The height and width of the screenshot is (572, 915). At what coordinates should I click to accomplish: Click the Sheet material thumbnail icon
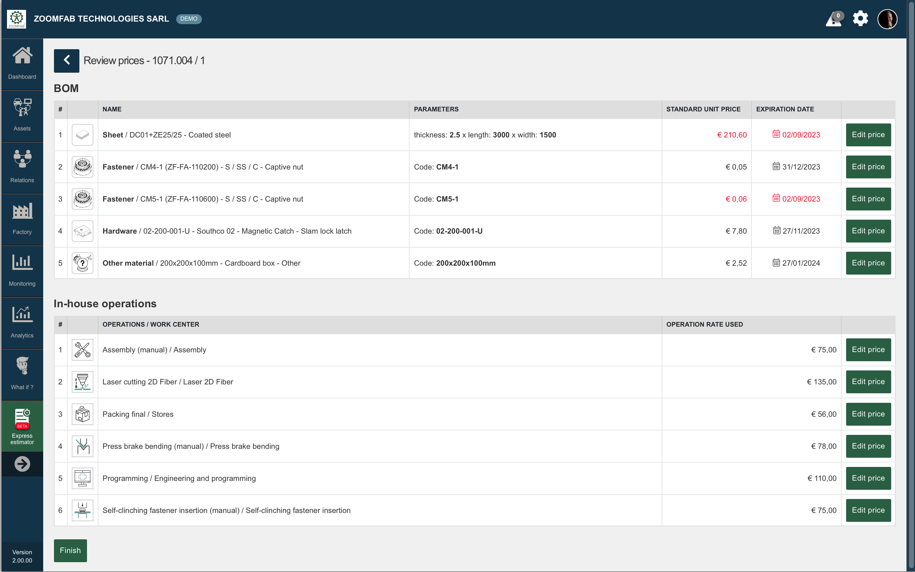[83, 135]
